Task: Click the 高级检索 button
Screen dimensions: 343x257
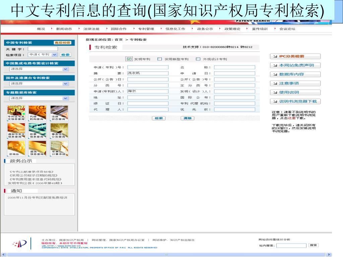Action: point(62,42)
